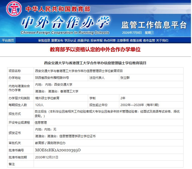Select the row 内地：西安交通大学

[x=108, y=84]
